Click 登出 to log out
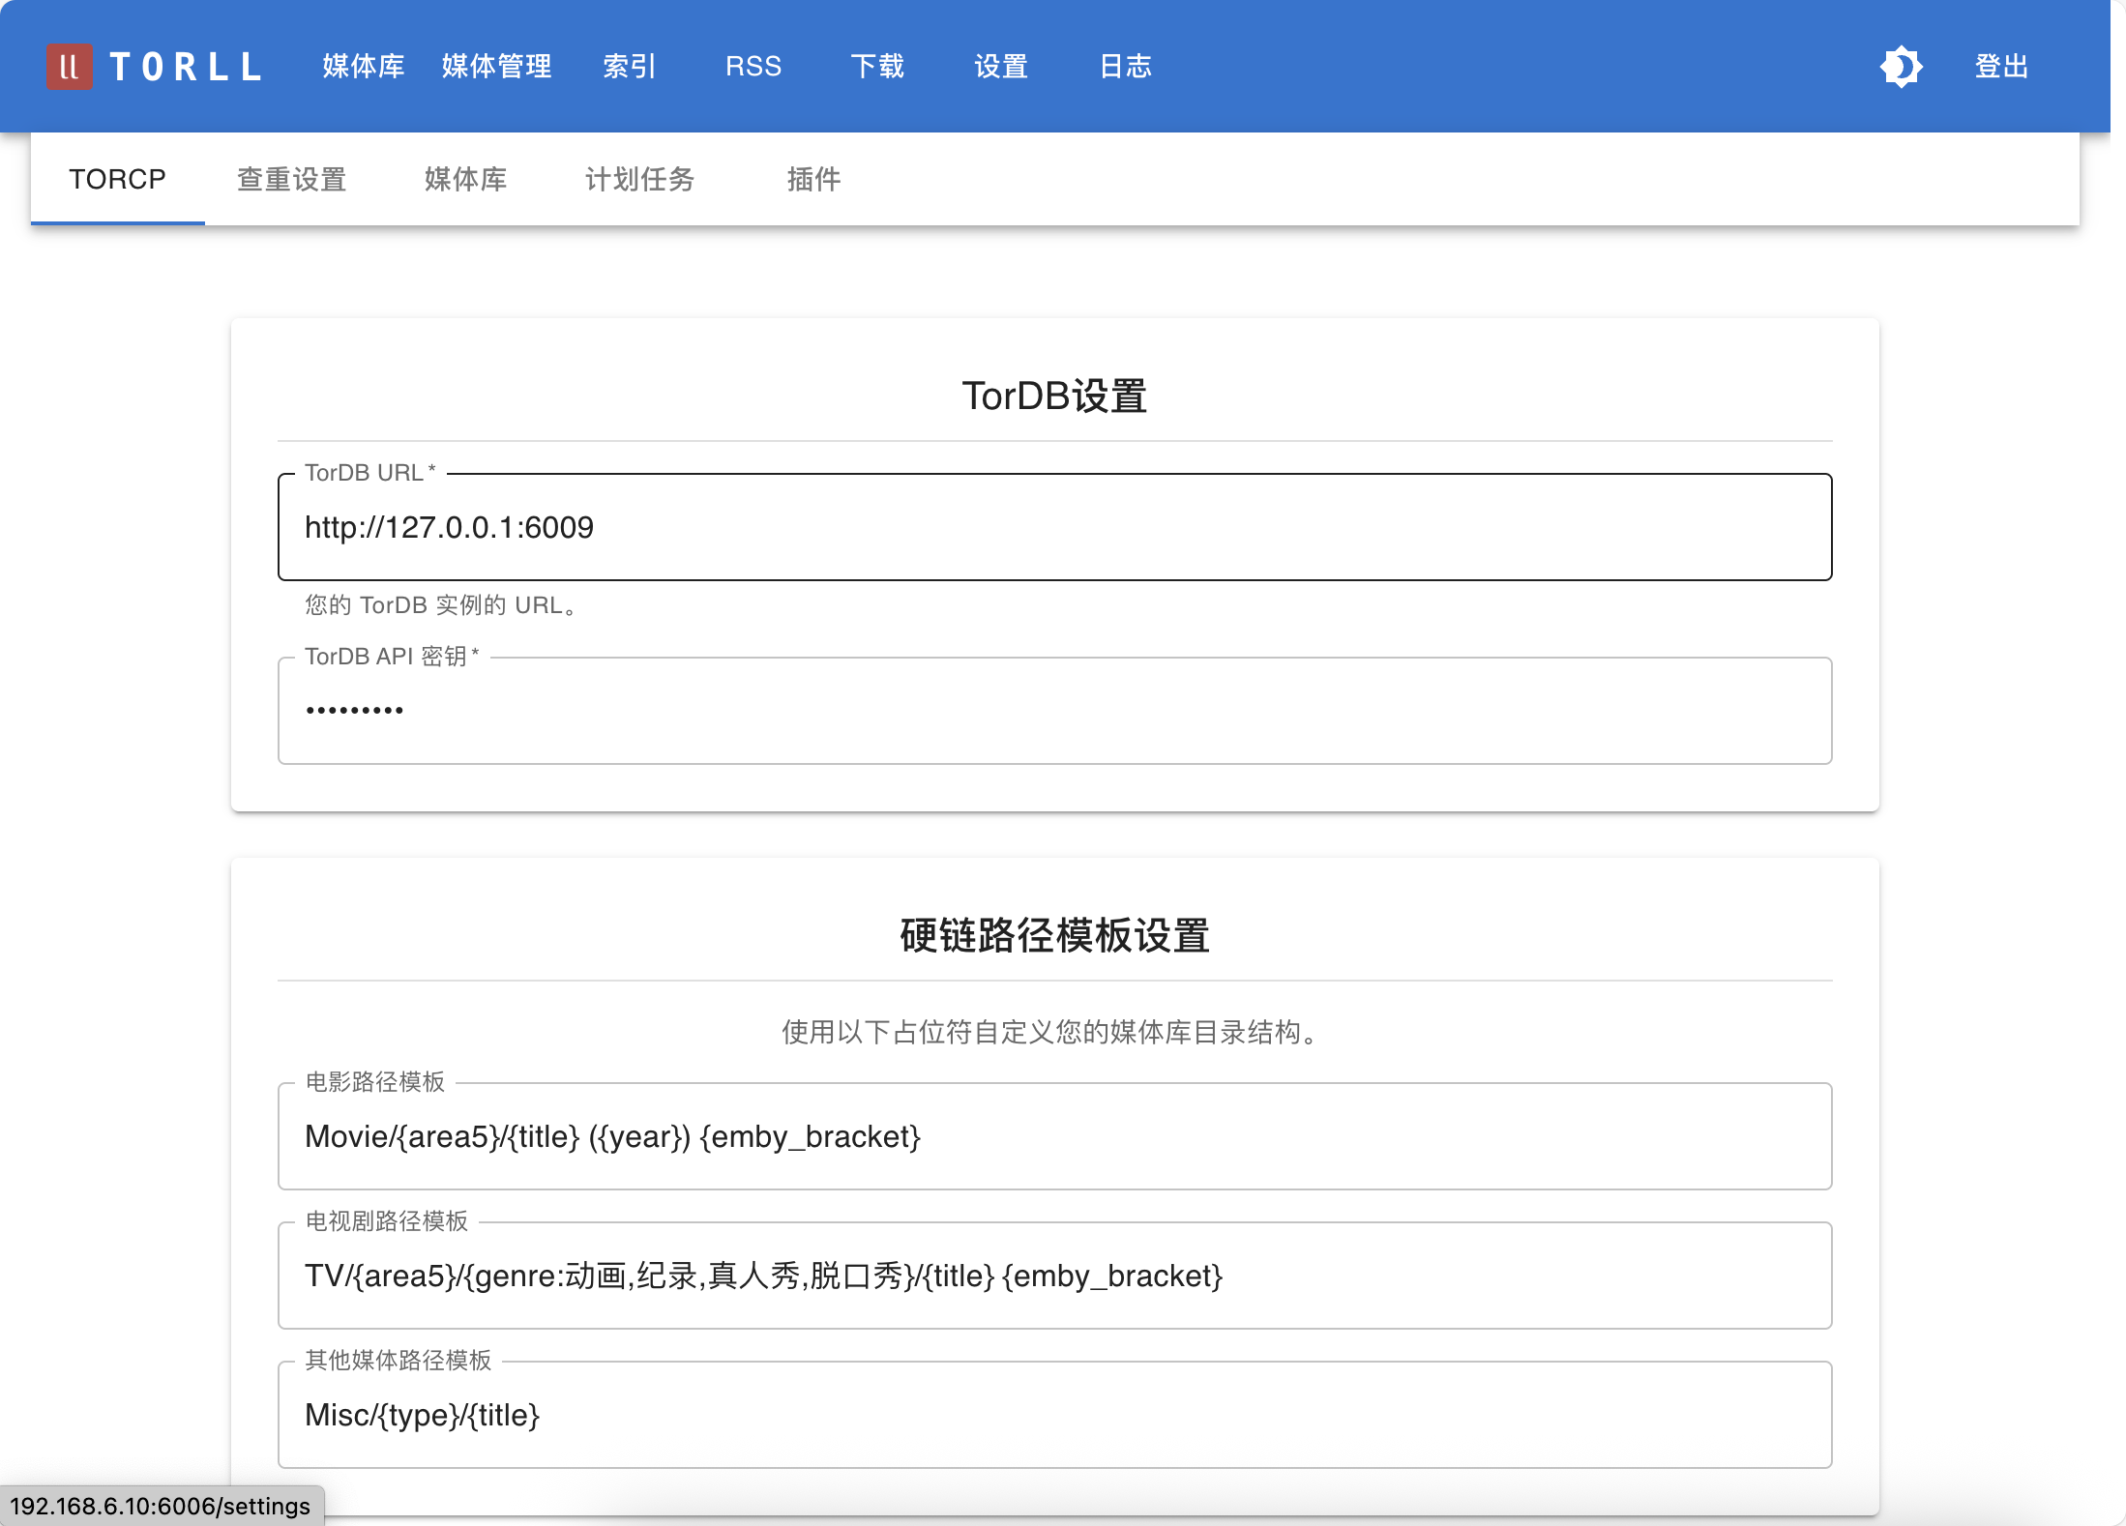 (x=2001, y=66)
